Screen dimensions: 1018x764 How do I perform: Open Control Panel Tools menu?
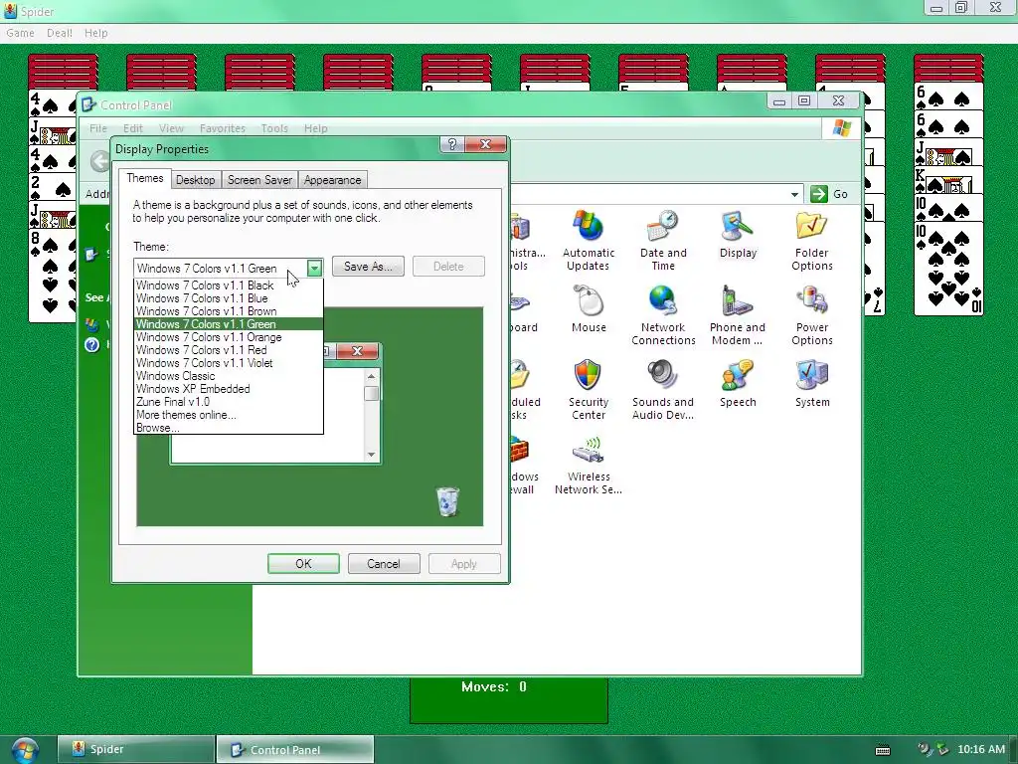coord(274,128)
